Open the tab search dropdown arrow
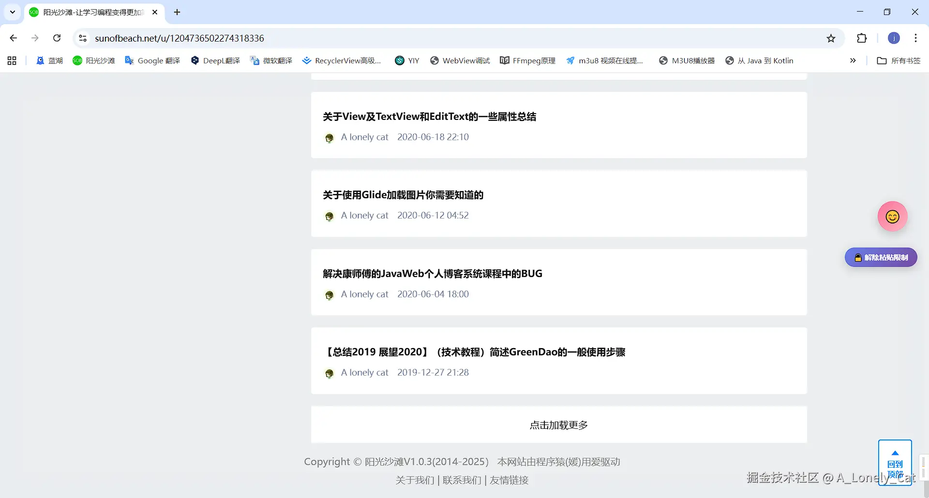 point(12,12)
